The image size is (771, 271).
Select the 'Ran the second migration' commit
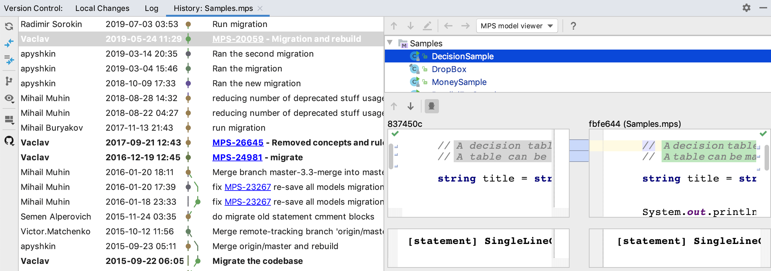(x=263, y=54)
